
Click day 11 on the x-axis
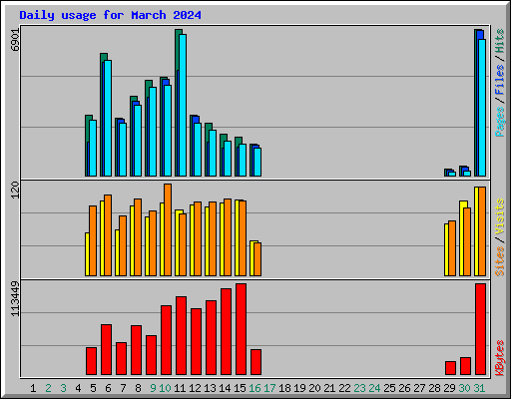click(x=180, y=388)
